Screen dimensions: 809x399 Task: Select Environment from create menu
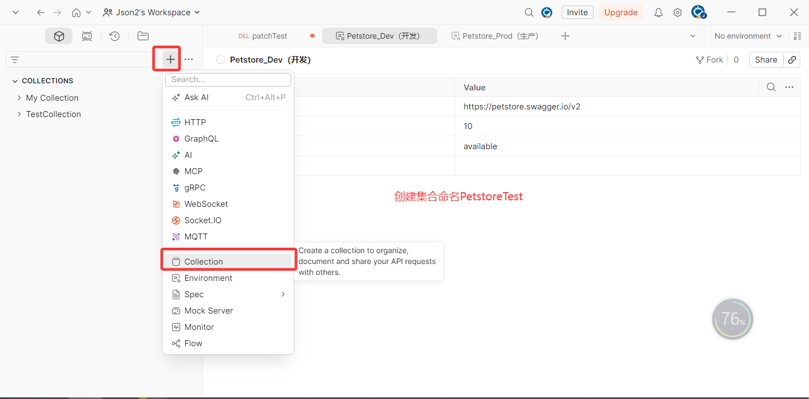228,278
